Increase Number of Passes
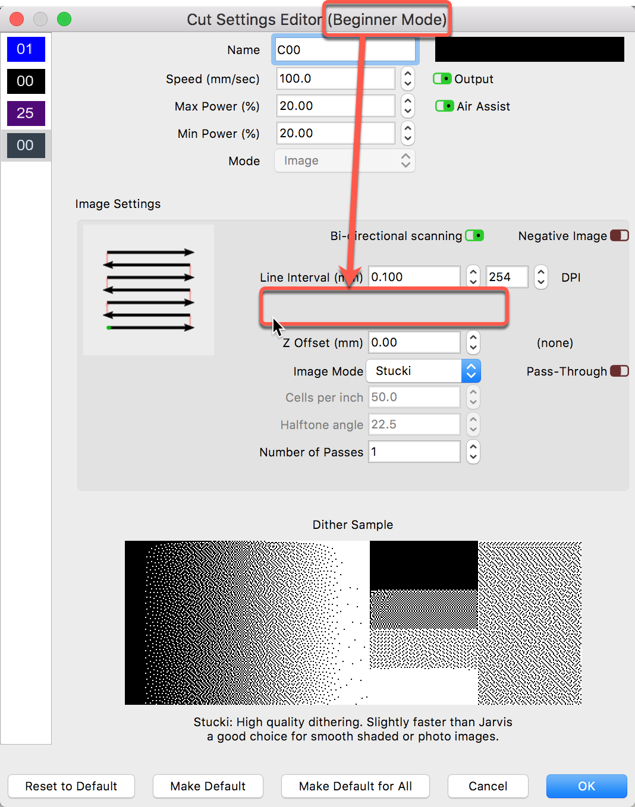 tap(473, 447)
